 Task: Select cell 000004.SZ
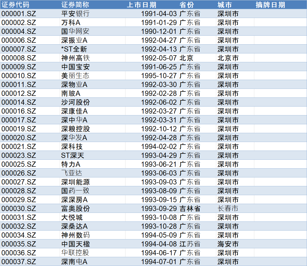click(30, 31)
